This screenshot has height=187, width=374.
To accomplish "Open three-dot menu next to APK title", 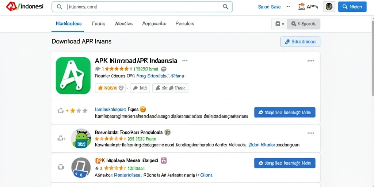I will [185, 61].
